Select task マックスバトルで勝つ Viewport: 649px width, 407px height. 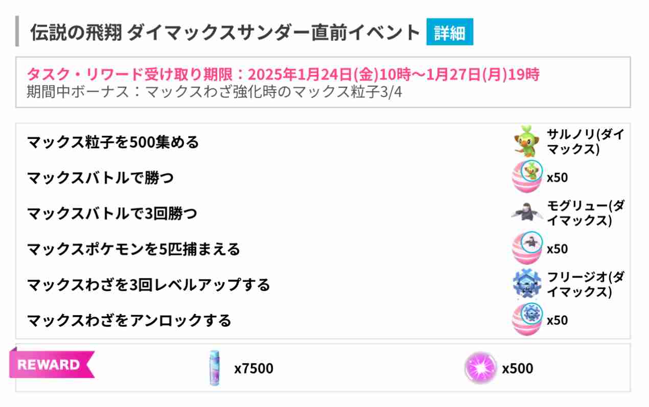[100, 178]
